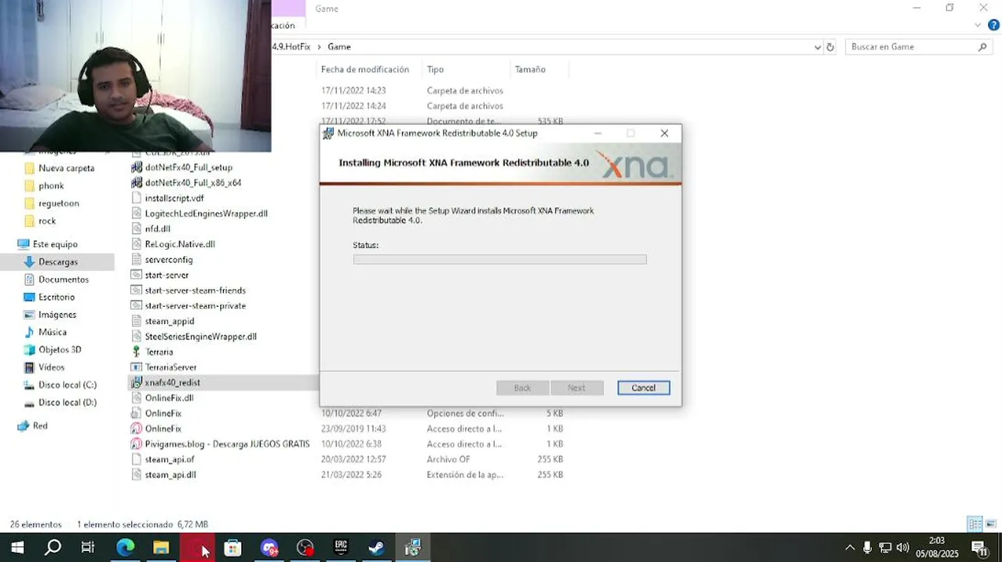Open the Nueva carpeta folder in sidebar
The width and height of the screenshot is (1002, 562).
tap(66, 169)
